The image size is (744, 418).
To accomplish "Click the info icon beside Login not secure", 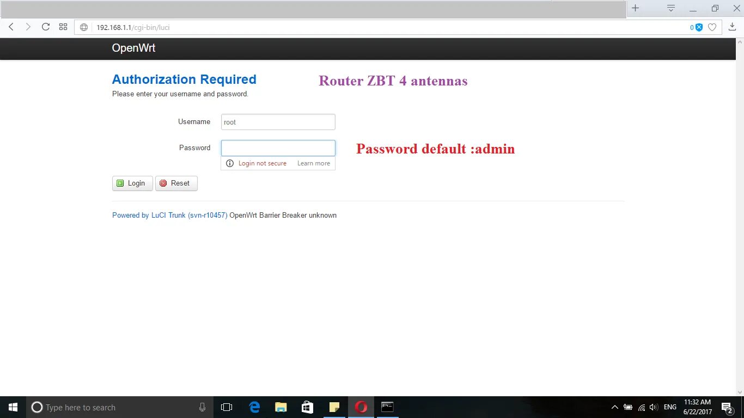I will point(230,163).
